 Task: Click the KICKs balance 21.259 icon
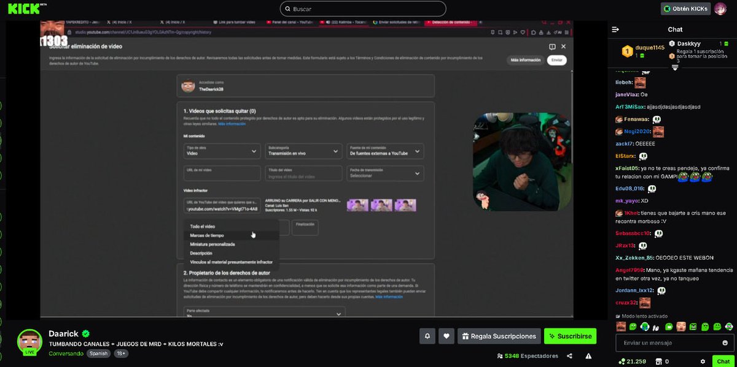[x=622, y=361]
